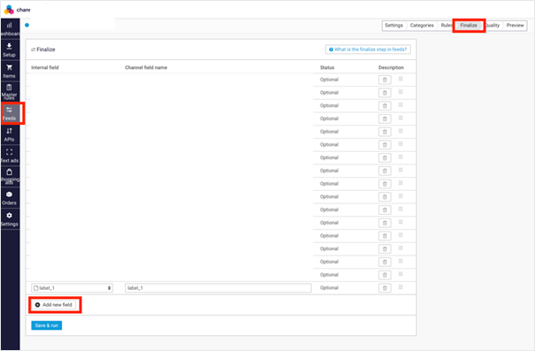
Task: Open the APIs section in sidebar
Action: coord(9,134)
